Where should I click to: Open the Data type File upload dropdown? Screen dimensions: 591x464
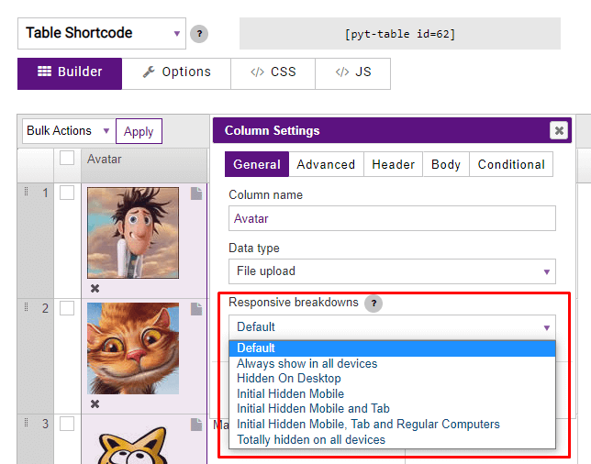coord(392,271)
